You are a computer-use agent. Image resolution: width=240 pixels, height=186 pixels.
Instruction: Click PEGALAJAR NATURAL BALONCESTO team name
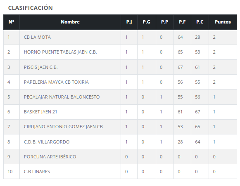click(x=62, y=97)
